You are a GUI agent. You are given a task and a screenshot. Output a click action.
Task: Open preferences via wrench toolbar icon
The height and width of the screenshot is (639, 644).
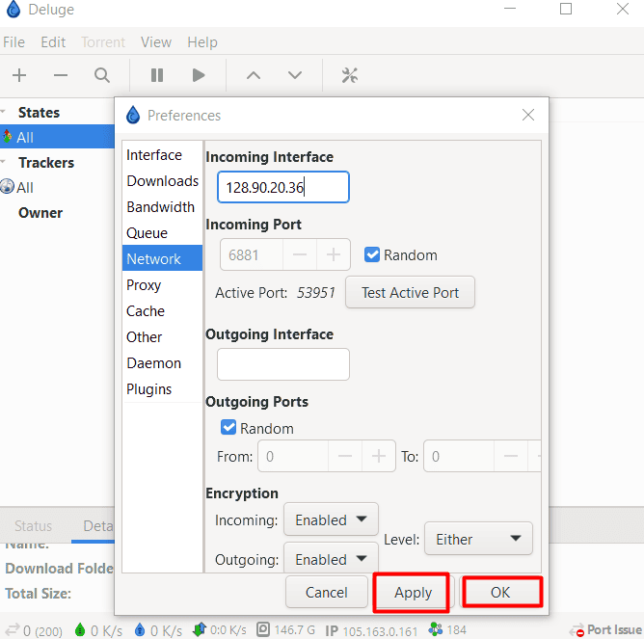351,75
